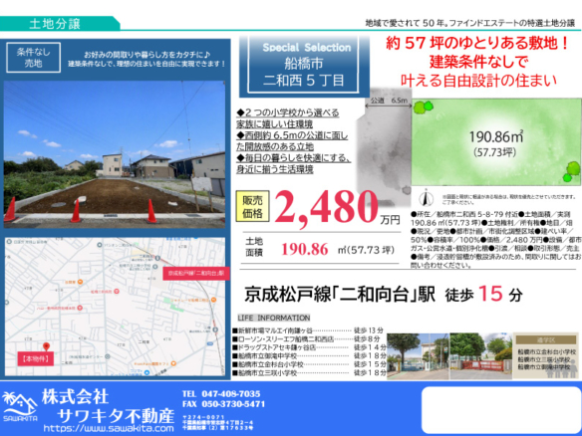The image size is (582, 436).
Task: Click the ◆西側約6.5mの公道に面し feature line
Action: [x=292, y=135]
